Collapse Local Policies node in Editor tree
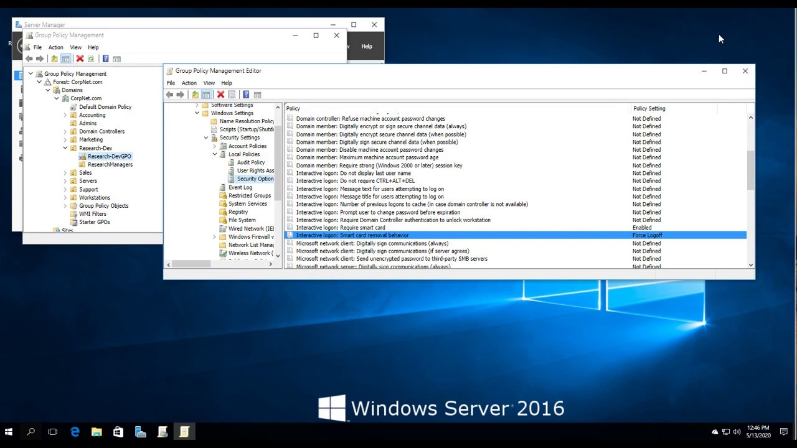797x448 pixels. [x=214, y=154]
